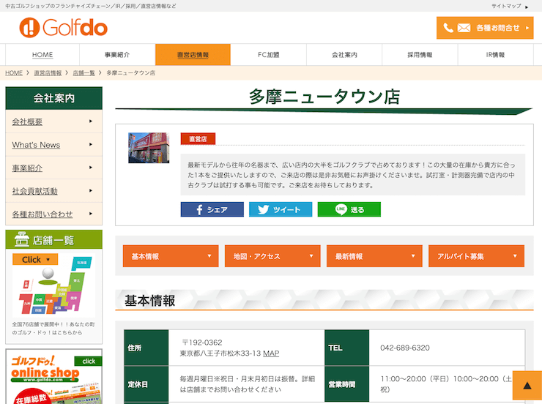Open 会社概要 in the sidebar
Viewport: 542px width, 404px height.
click(53, 121)
